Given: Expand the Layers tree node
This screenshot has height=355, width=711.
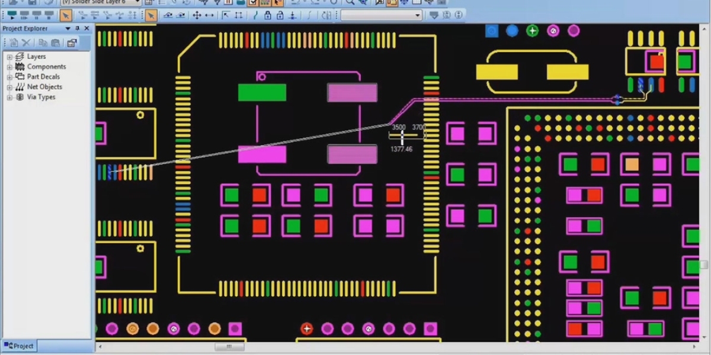Looking at the screenshot, I should pyautogui.click(x=9, y=57).
